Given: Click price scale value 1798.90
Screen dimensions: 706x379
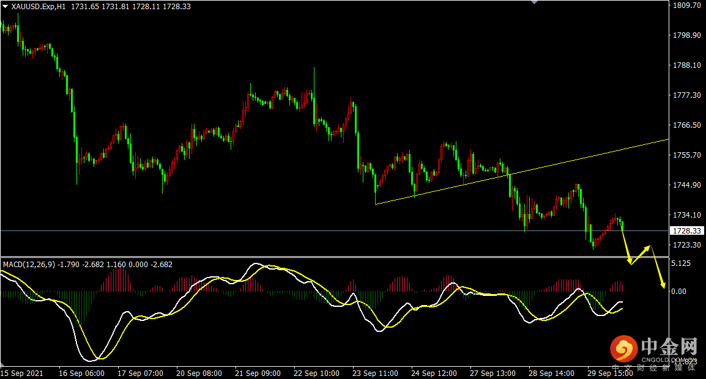Looking at the screenshot, I should [x=686, y=35].
